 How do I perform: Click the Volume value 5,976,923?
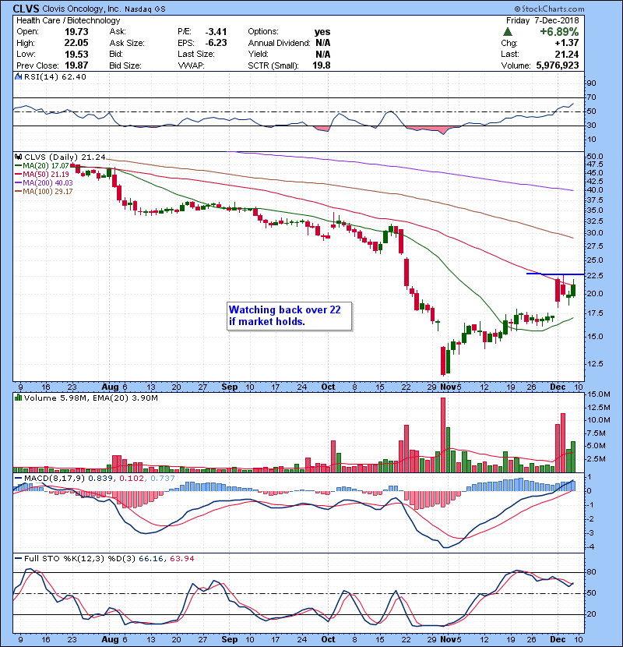pos(558,65)
